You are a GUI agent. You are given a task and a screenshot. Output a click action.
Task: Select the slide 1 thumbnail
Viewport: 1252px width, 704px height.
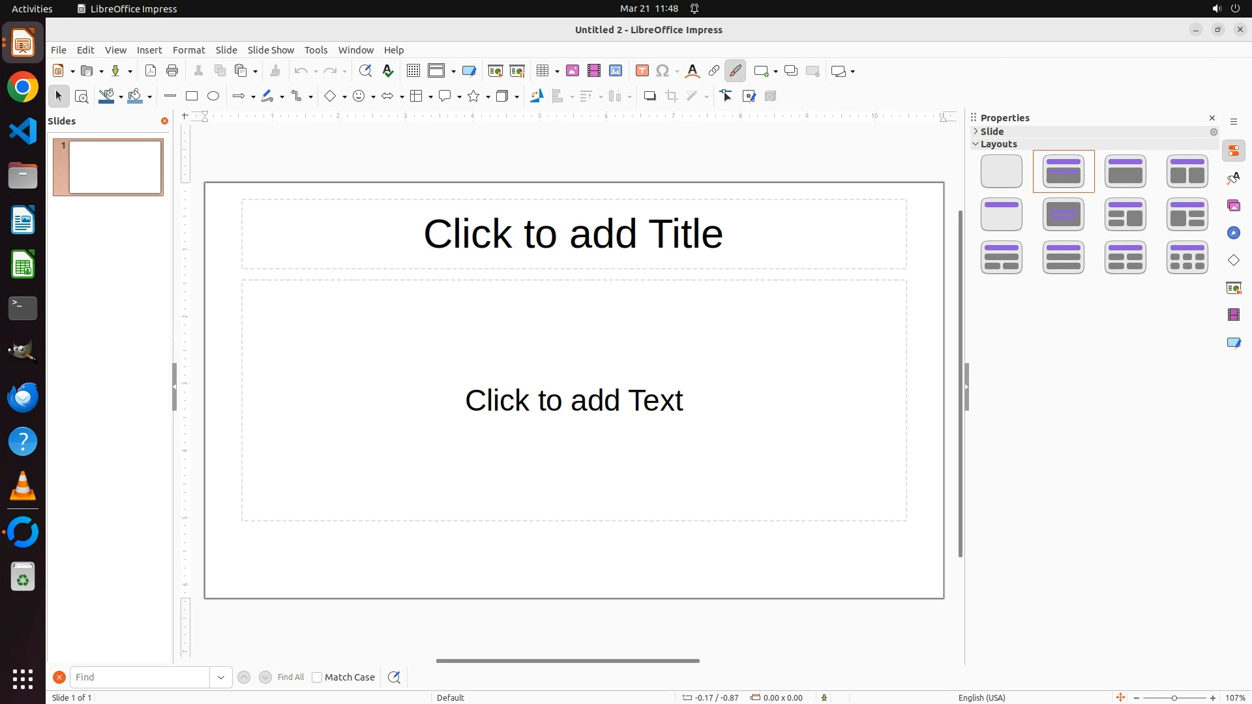pos(115,168)
